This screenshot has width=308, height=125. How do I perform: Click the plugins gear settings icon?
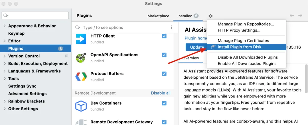(210, 16)
